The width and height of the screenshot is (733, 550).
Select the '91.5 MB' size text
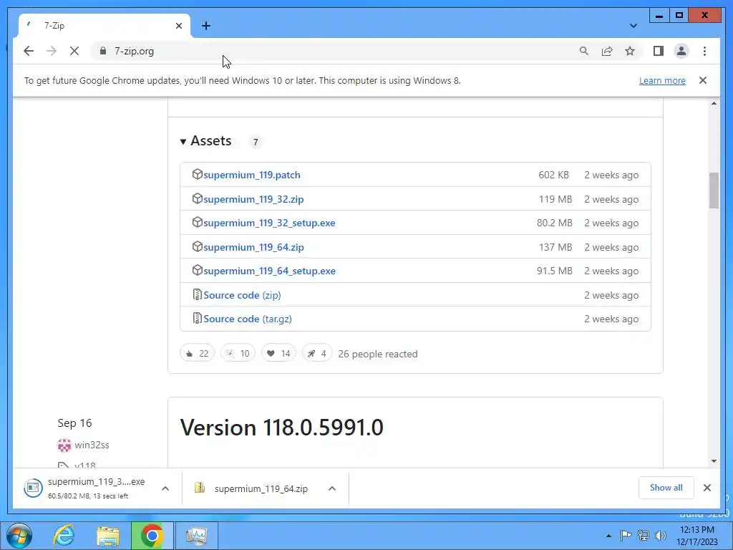coord(555,271)
